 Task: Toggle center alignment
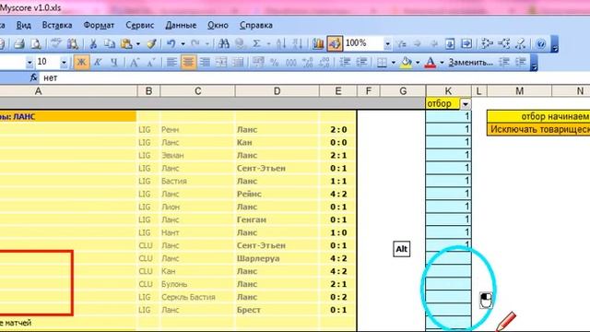click(x=188, y=62)
